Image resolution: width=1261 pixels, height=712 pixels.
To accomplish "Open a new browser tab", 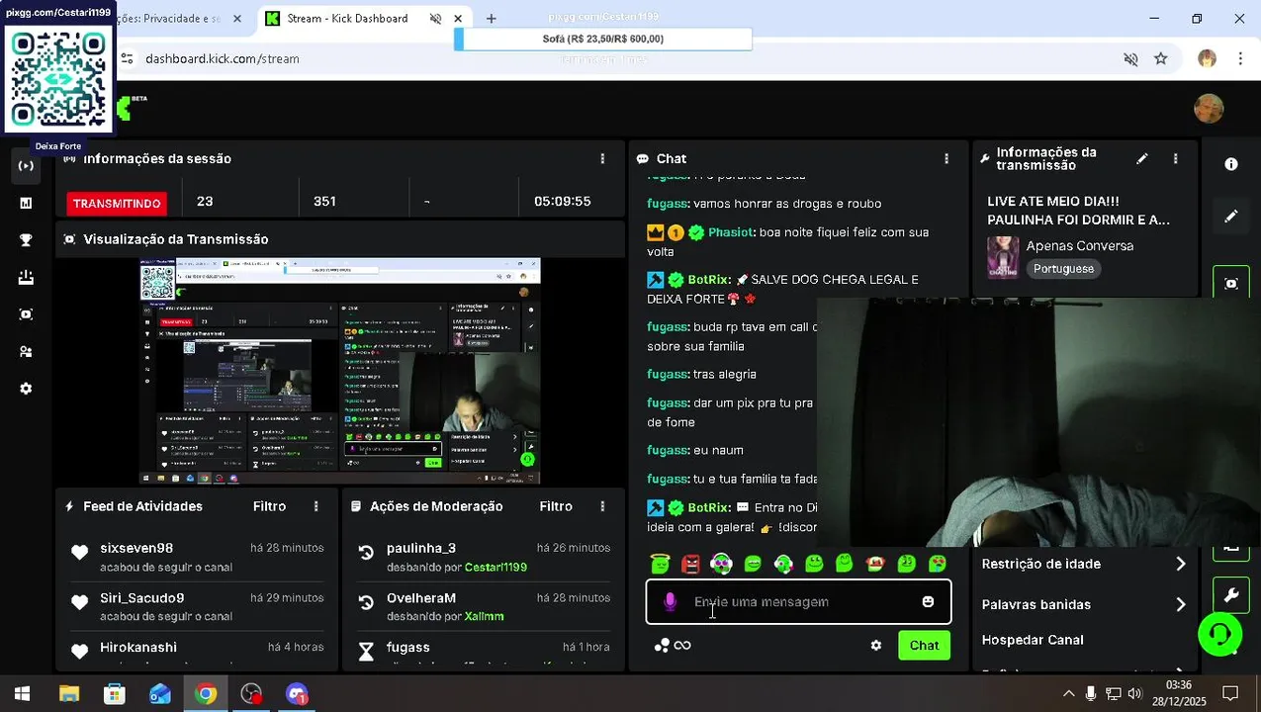I will click(x=492, y=19).
